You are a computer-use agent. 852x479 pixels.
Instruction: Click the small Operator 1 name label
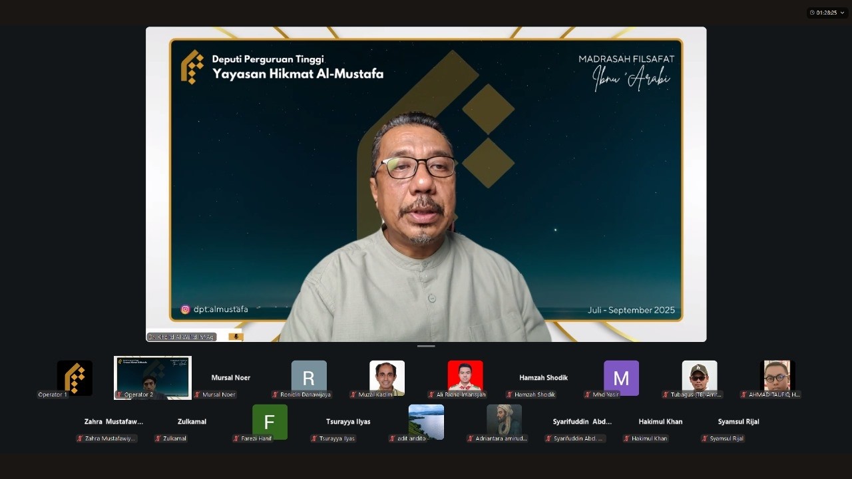click(x=53, y=395)
